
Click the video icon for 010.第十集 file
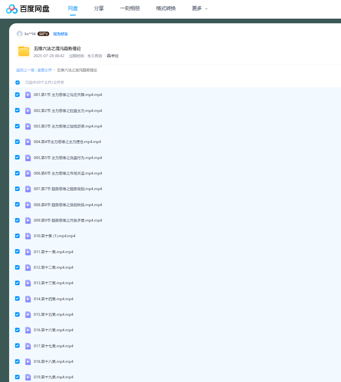[x=28, y=236]
